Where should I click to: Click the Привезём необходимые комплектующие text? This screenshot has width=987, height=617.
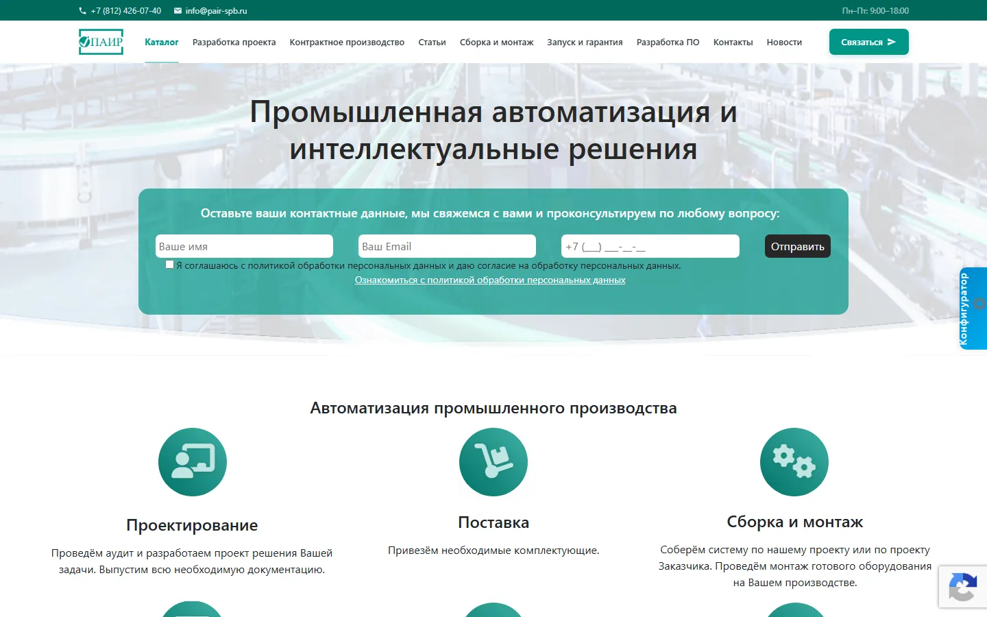493,551
